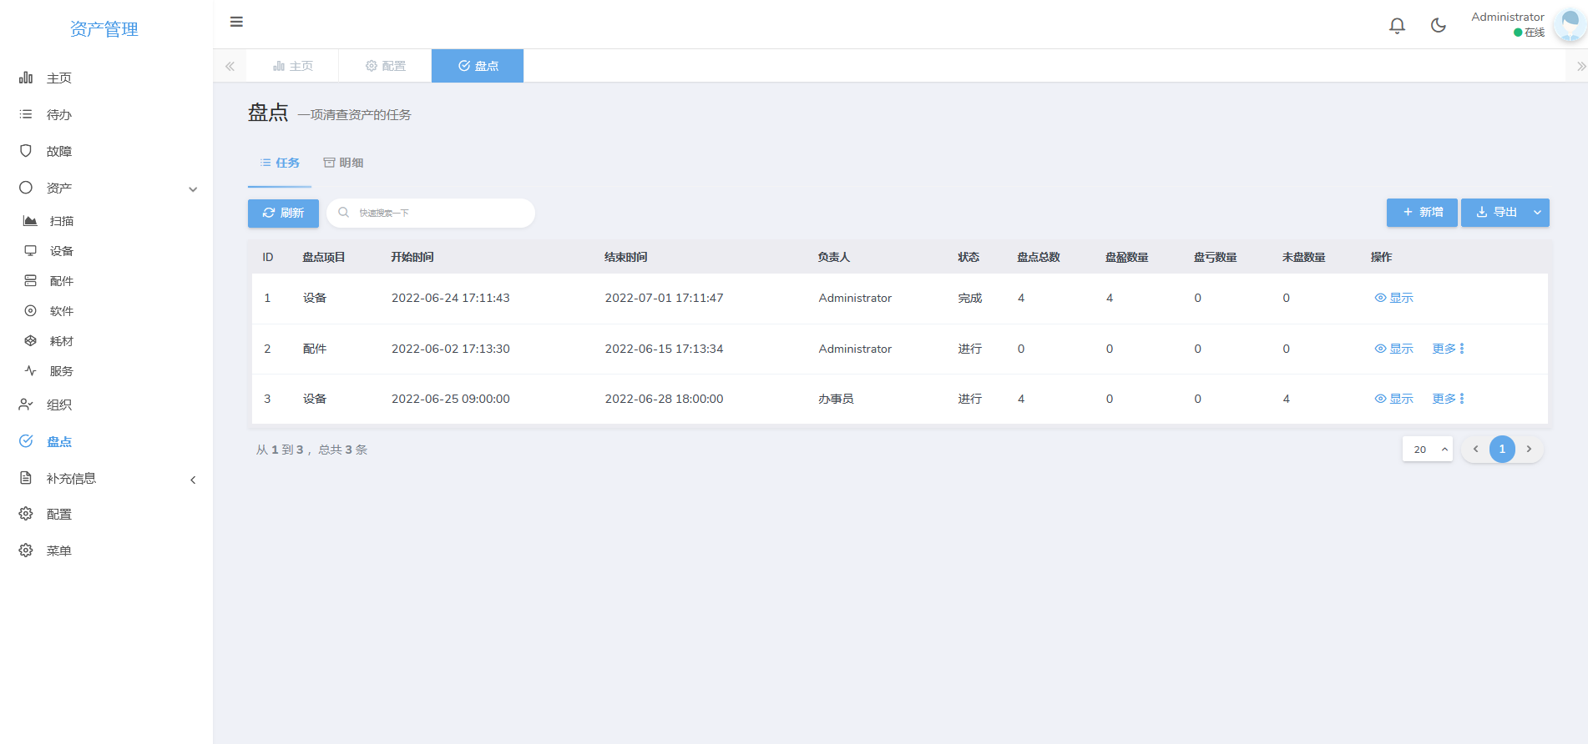Switch to the 明细 details tab
This screenshot has height=744, width=1588.
point(343,163)
